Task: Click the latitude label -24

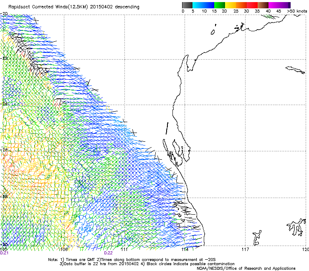Action: 4,103
